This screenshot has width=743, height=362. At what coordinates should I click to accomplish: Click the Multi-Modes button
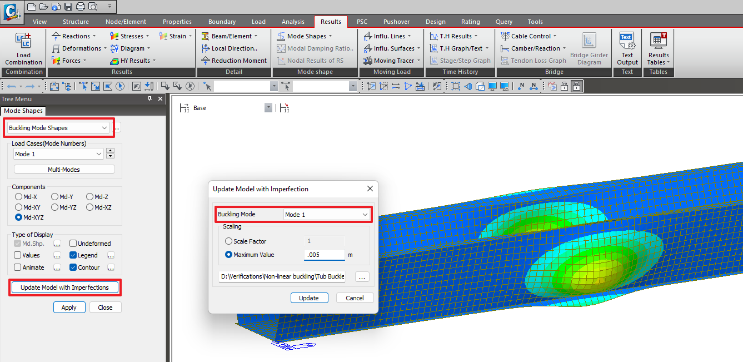point(64,168)
